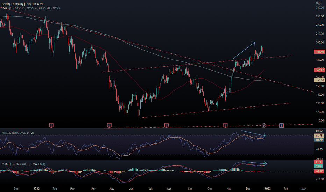Viewport: 326px width, 192px height.
Task: Open the earnings E marker near Aug 2022
Action: point(166,125)
